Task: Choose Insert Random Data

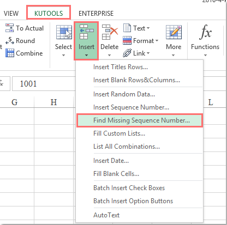Action: click(x=139, y=94)
